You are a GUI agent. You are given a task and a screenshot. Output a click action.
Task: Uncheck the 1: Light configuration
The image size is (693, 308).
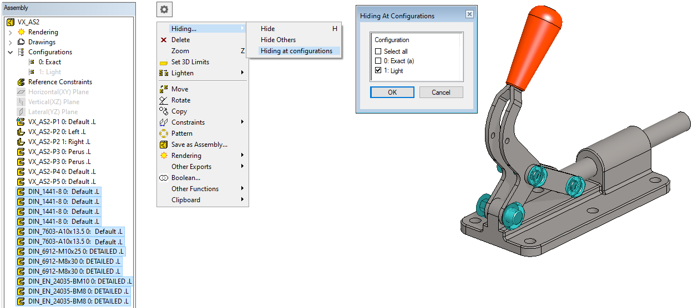tap(378, 71)
